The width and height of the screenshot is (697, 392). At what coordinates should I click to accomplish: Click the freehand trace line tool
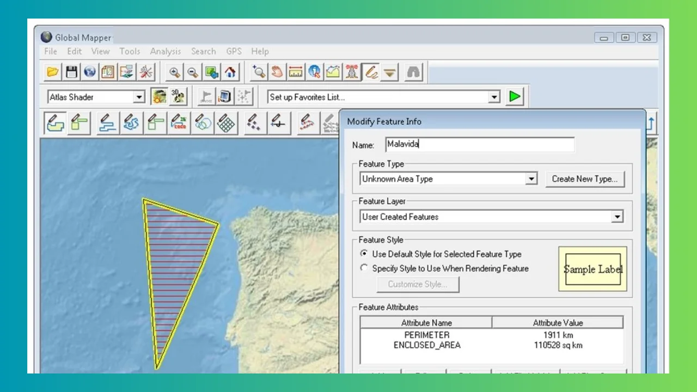131,122
